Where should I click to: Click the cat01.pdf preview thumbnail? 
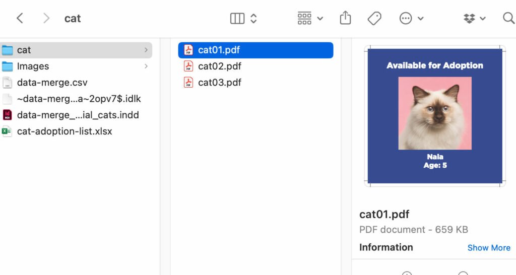coord(434,115)
